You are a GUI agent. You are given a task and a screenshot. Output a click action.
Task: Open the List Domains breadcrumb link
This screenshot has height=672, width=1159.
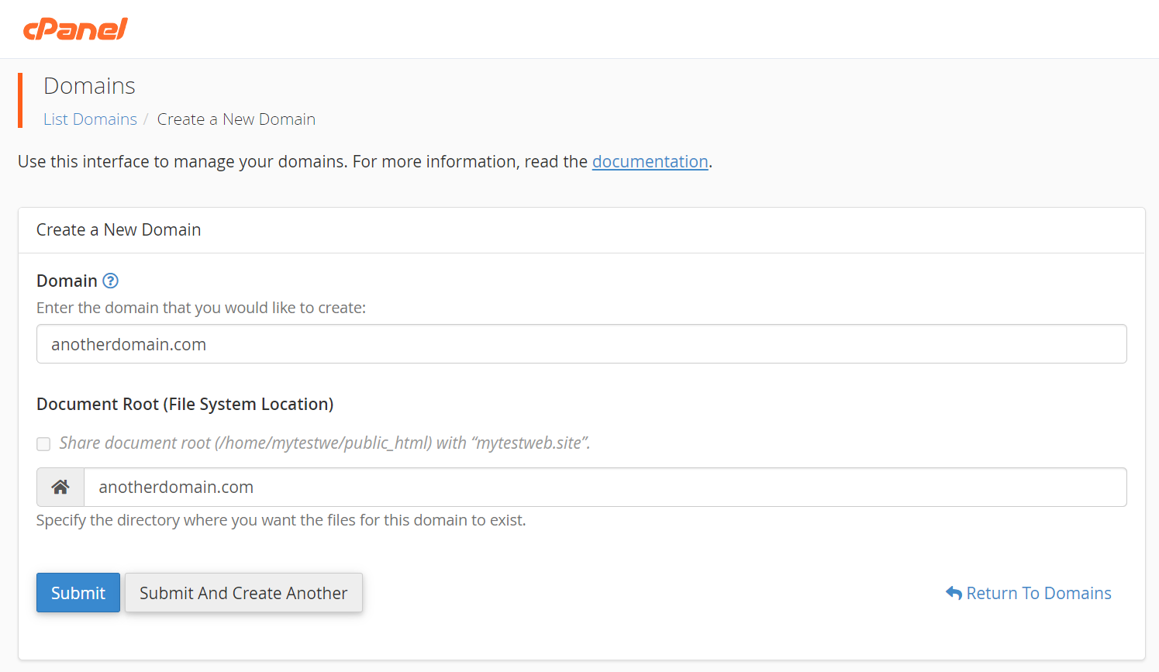(90, 119)
